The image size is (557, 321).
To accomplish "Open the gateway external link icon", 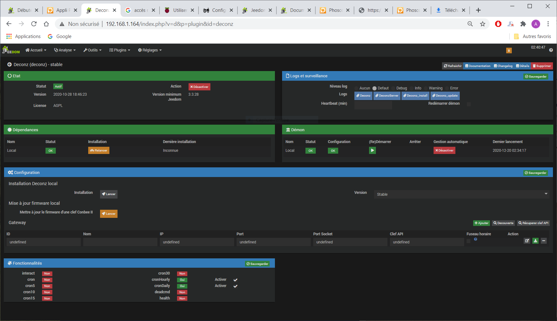I will pyautogui.click(x=527, y=241).
